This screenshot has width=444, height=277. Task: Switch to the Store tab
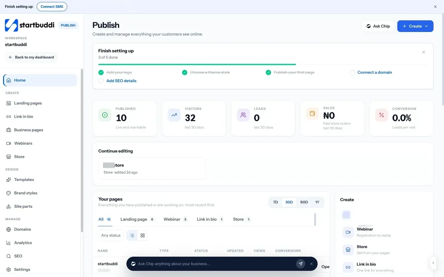[242, 219]
